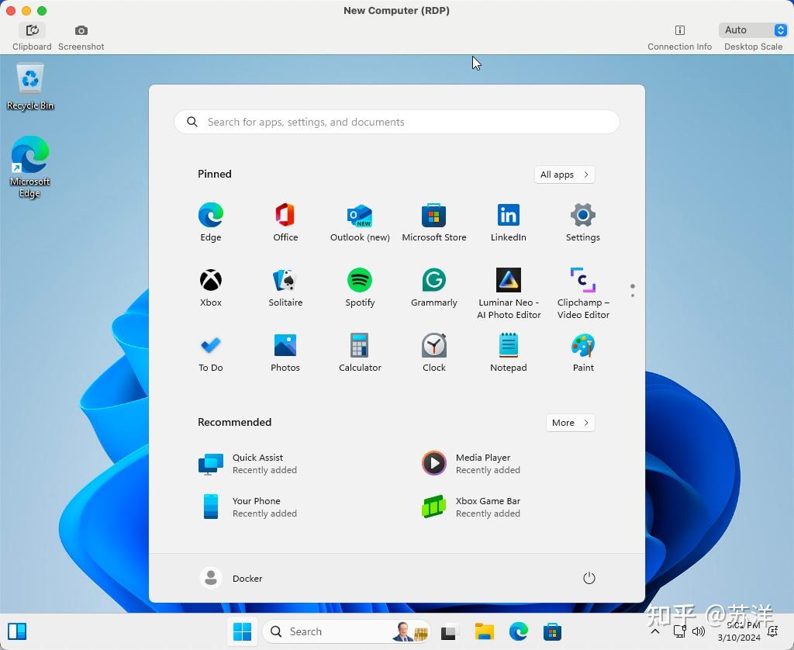Launch the Xbox app

coord(211,287)
